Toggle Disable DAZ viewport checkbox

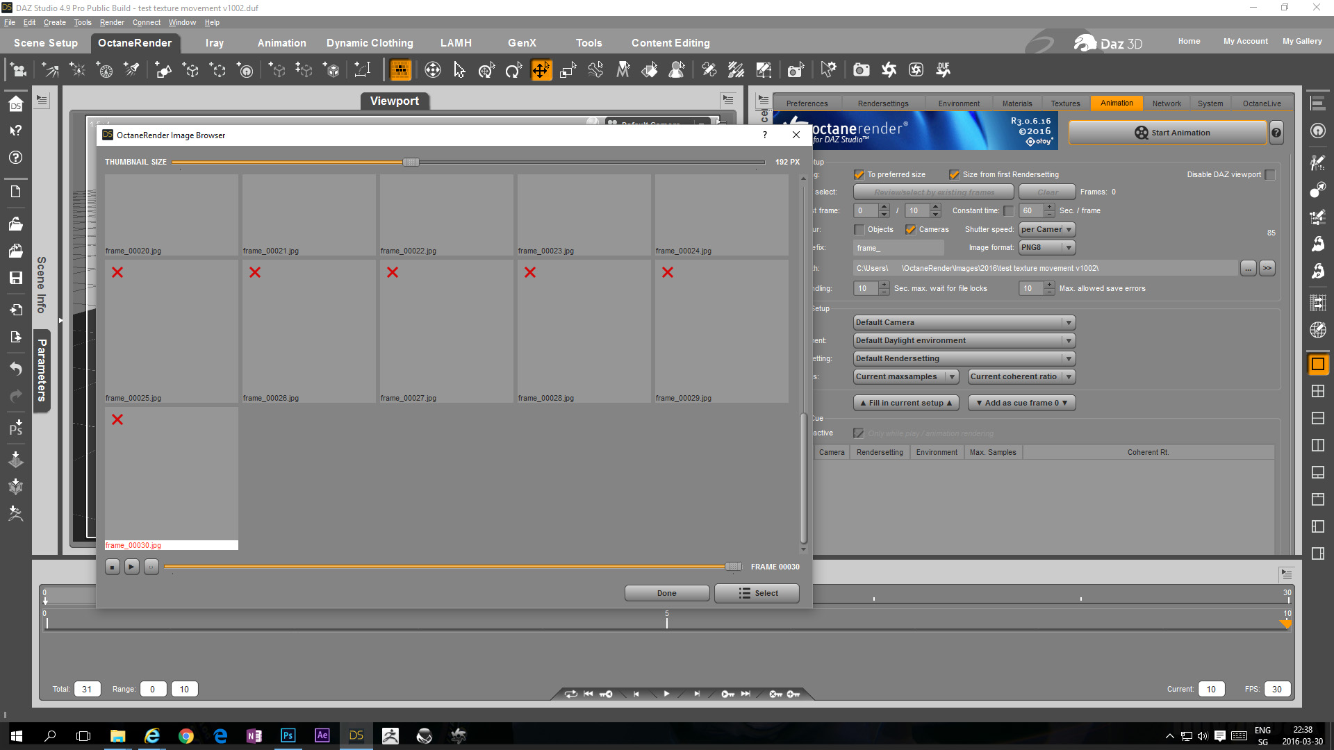pos(1270,174)
